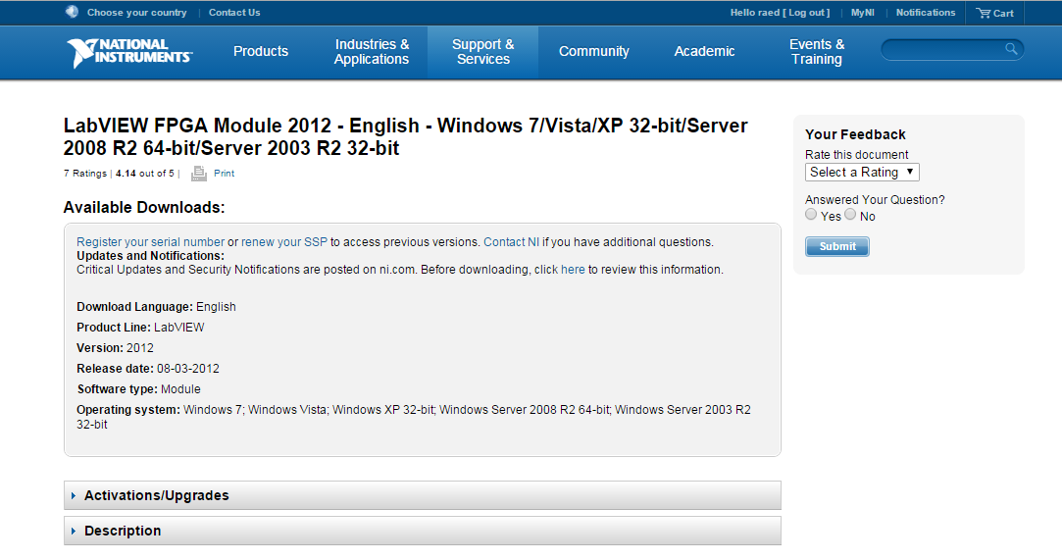1062x560 pixels.
Task: Click the Version: 2012 text
Action: pos(115,348)
